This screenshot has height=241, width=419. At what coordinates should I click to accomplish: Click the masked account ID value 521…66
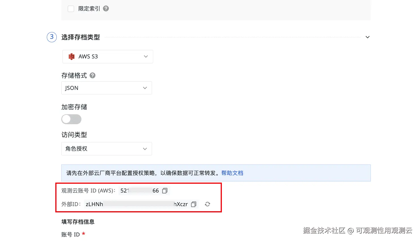tap(139, 191)
